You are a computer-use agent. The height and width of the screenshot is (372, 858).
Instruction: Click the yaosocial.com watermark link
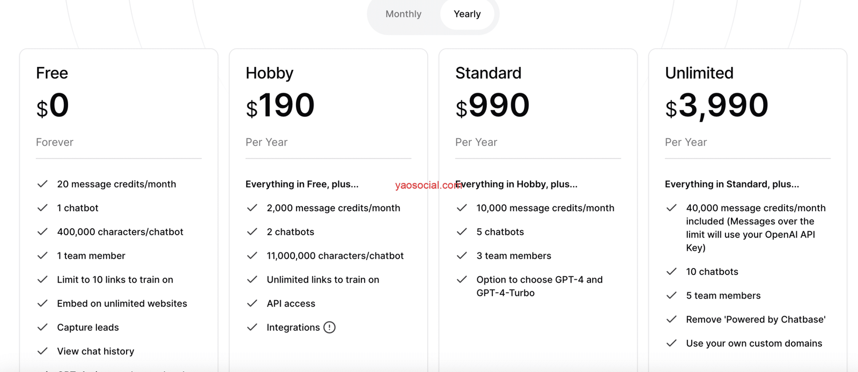pos(428,185)
